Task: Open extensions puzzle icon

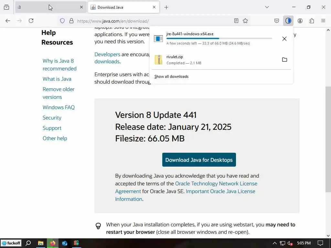Action: (312, 21)
